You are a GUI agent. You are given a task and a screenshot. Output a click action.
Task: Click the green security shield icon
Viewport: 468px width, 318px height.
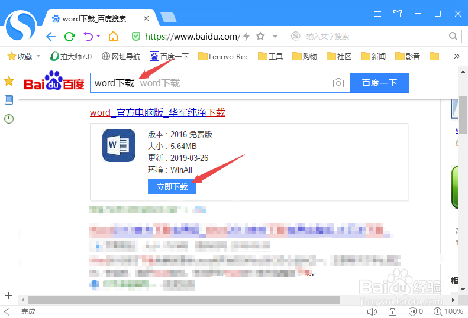[x=136, y=37]
